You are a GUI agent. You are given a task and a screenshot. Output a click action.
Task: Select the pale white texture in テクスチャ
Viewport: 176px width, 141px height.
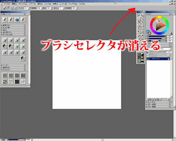pos(23,81)
